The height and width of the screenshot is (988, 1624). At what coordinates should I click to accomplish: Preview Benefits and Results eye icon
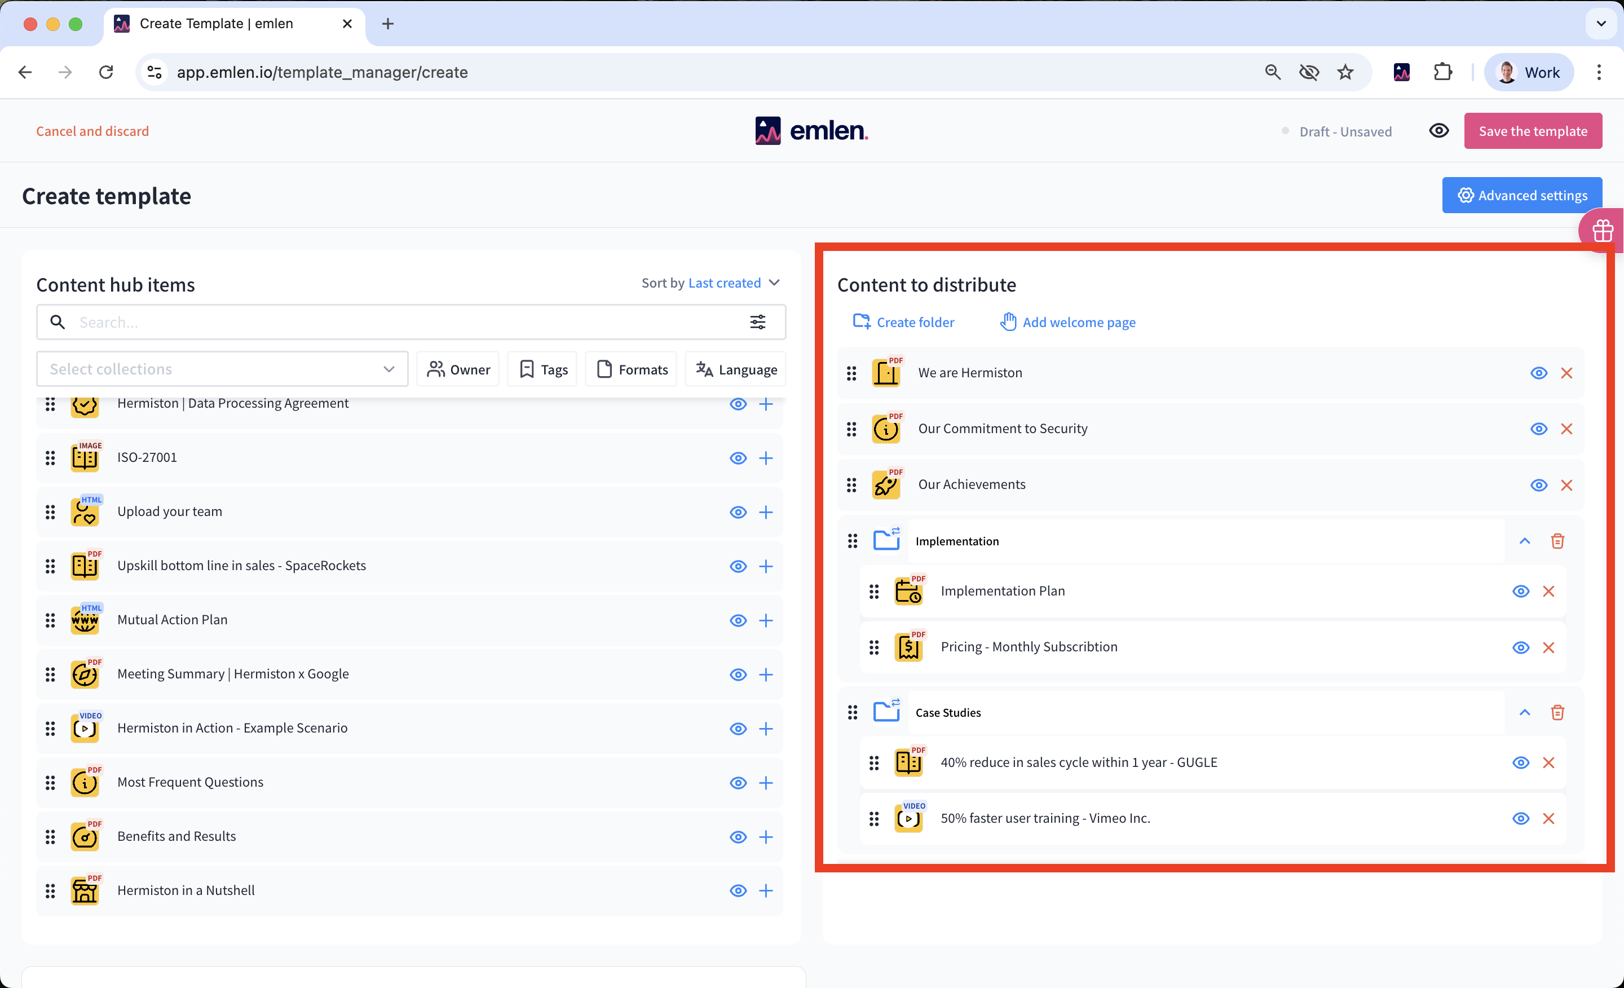click(738, 837)
